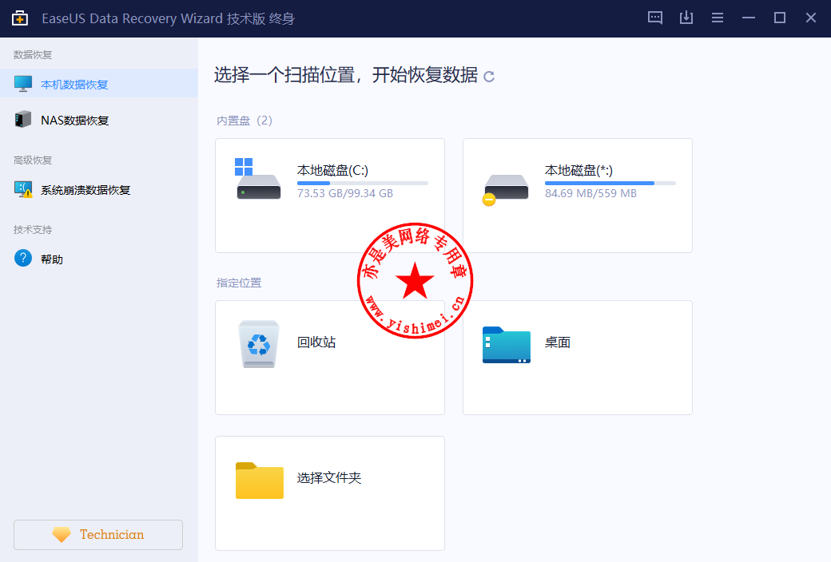
Task: Click the diamond icon on Technician button
Action: pos(62,534)
